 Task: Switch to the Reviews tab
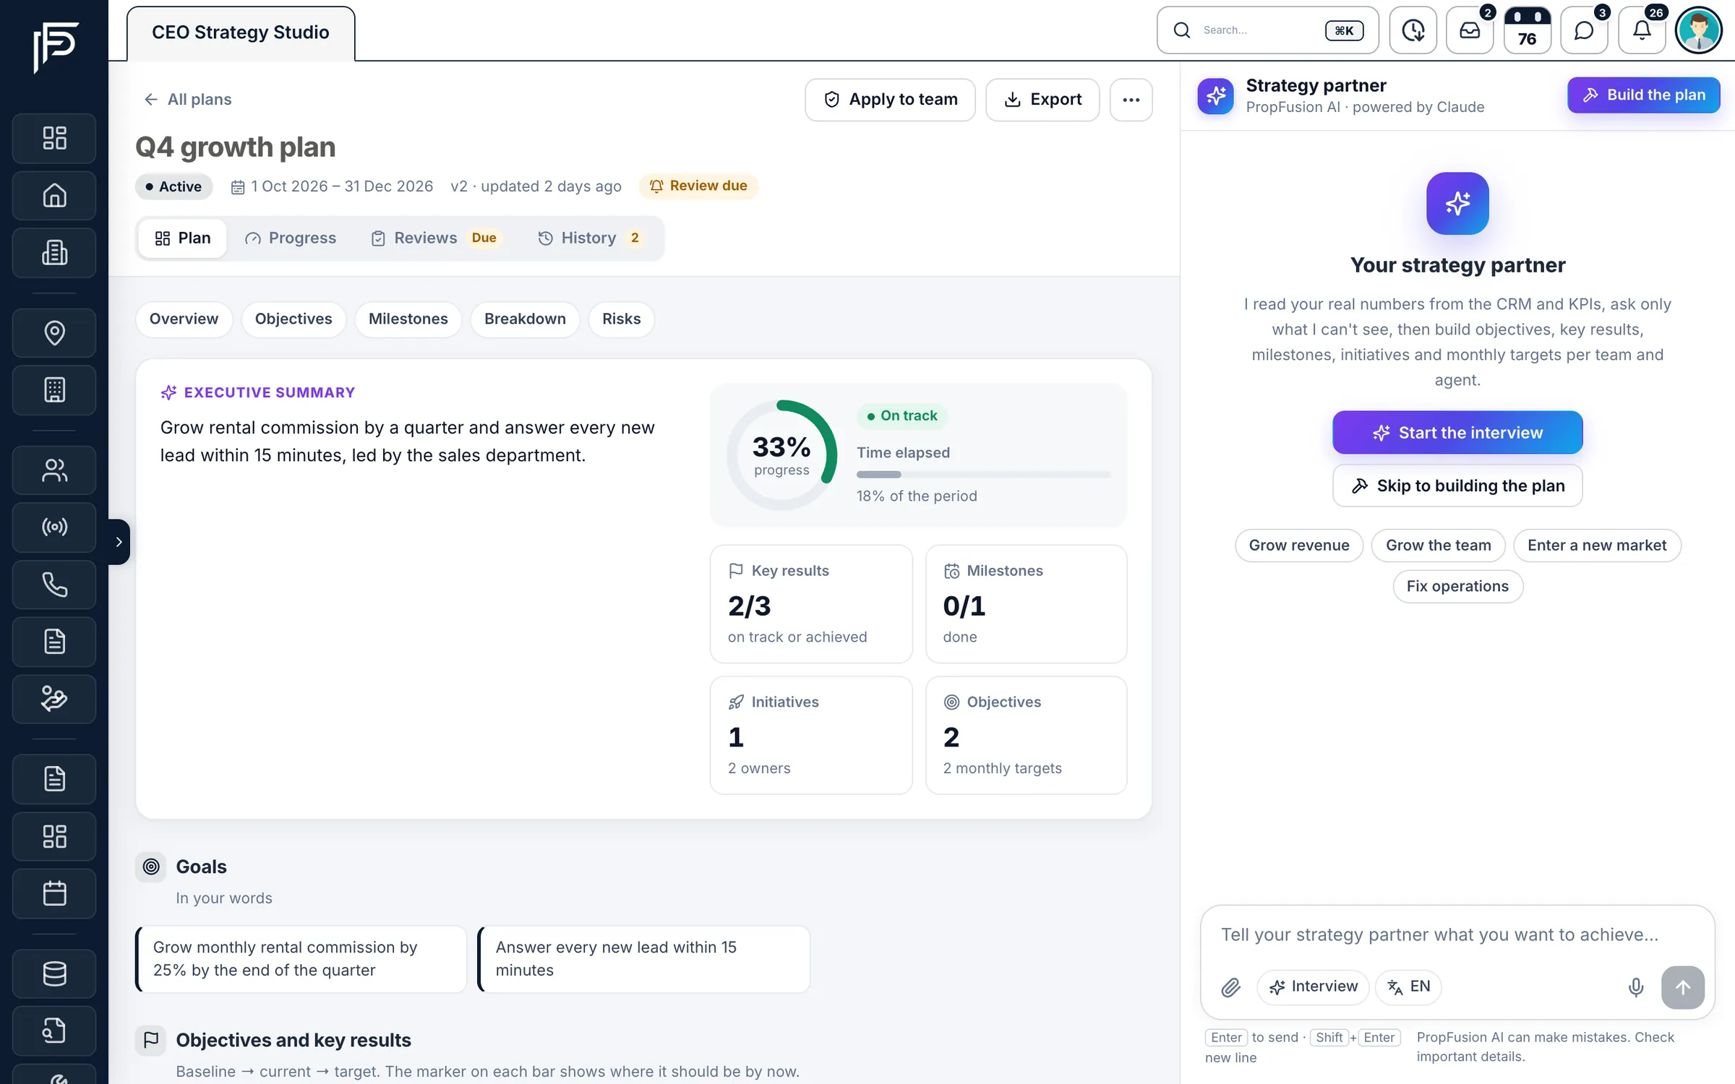tap(435, 238)
